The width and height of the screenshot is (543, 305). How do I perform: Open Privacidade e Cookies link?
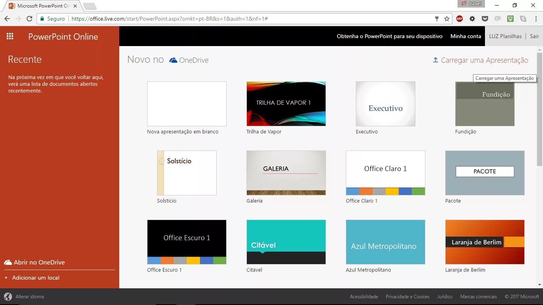coord(407,297)
